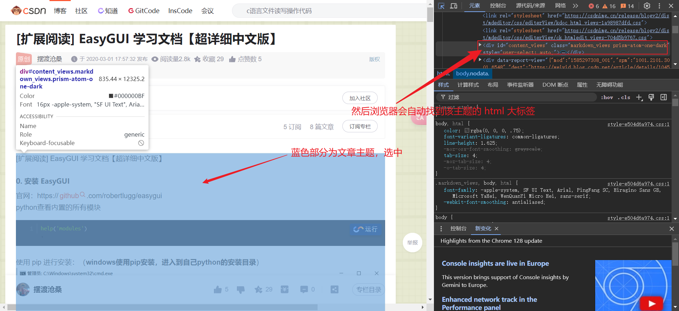Play the Chrome update highlights video
Viewport: 679px width, 311px height.
(x=652, y=303)
